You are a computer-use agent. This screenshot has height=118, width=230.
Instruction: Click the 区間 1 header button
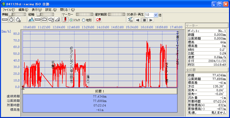pyautogui.click(x=100, y=91)
